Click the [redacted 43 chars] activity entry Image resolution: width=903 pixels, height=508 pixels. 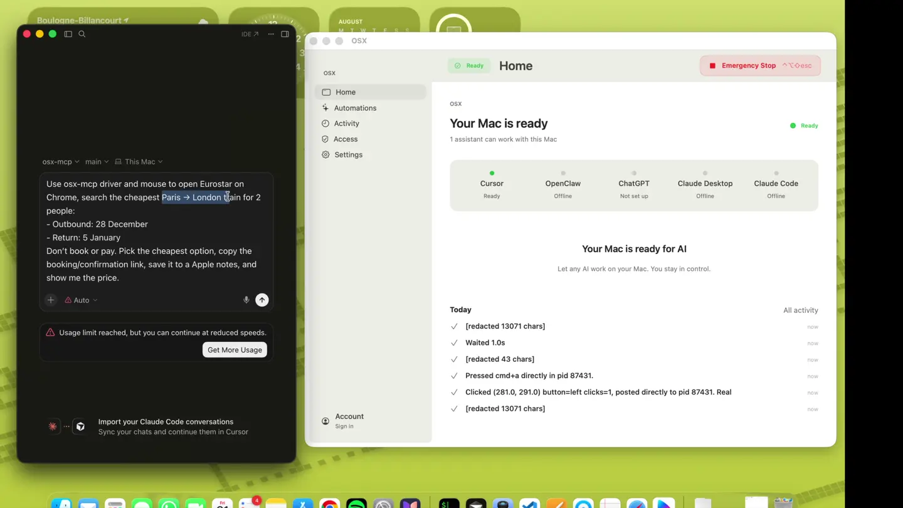click(634, 359)
